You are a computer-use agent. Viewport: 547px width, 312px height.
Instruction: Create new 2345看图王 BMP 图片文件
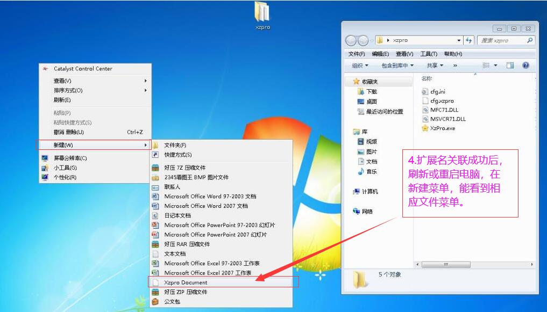pos(221,177)
